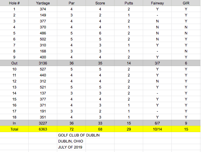201x152 pixels.
Task: Select the In subtotal row label
Action: pos(14,123)
